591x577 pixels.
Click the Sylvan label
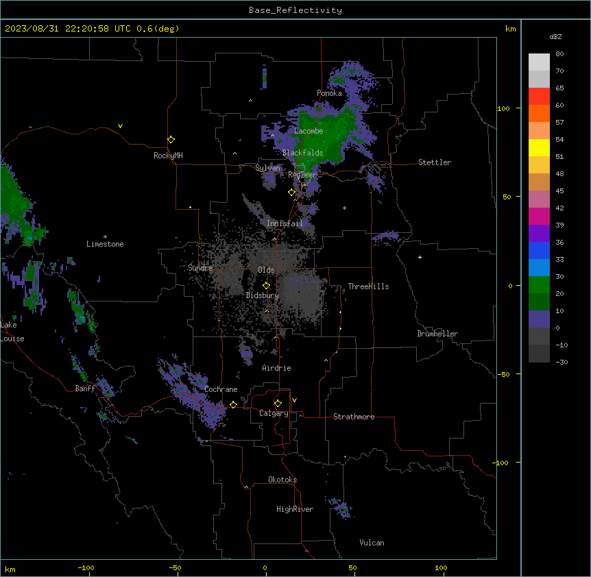coord(267,168)
